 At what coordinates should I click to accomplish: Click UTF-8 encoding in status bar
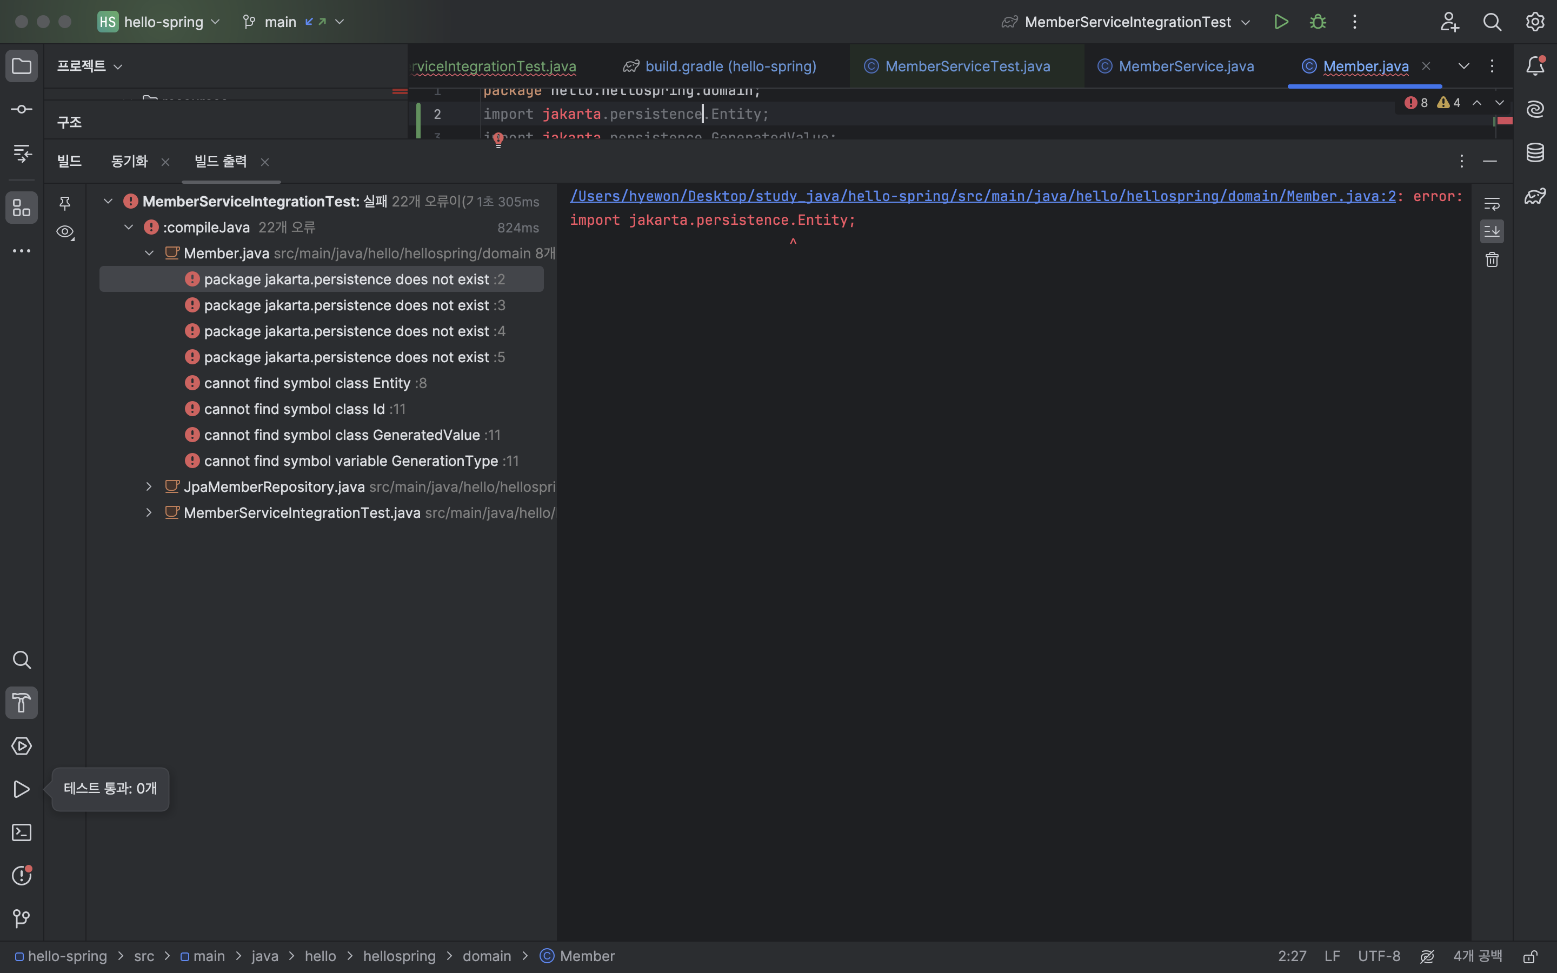1379,956
